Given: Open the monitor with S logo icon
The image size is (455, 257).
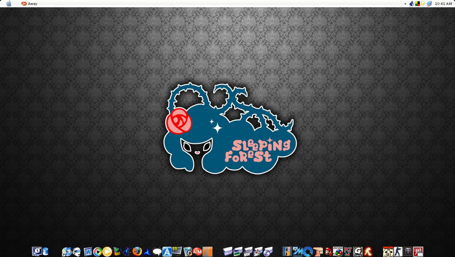Looking at the screenshot, I should [36, 251].
